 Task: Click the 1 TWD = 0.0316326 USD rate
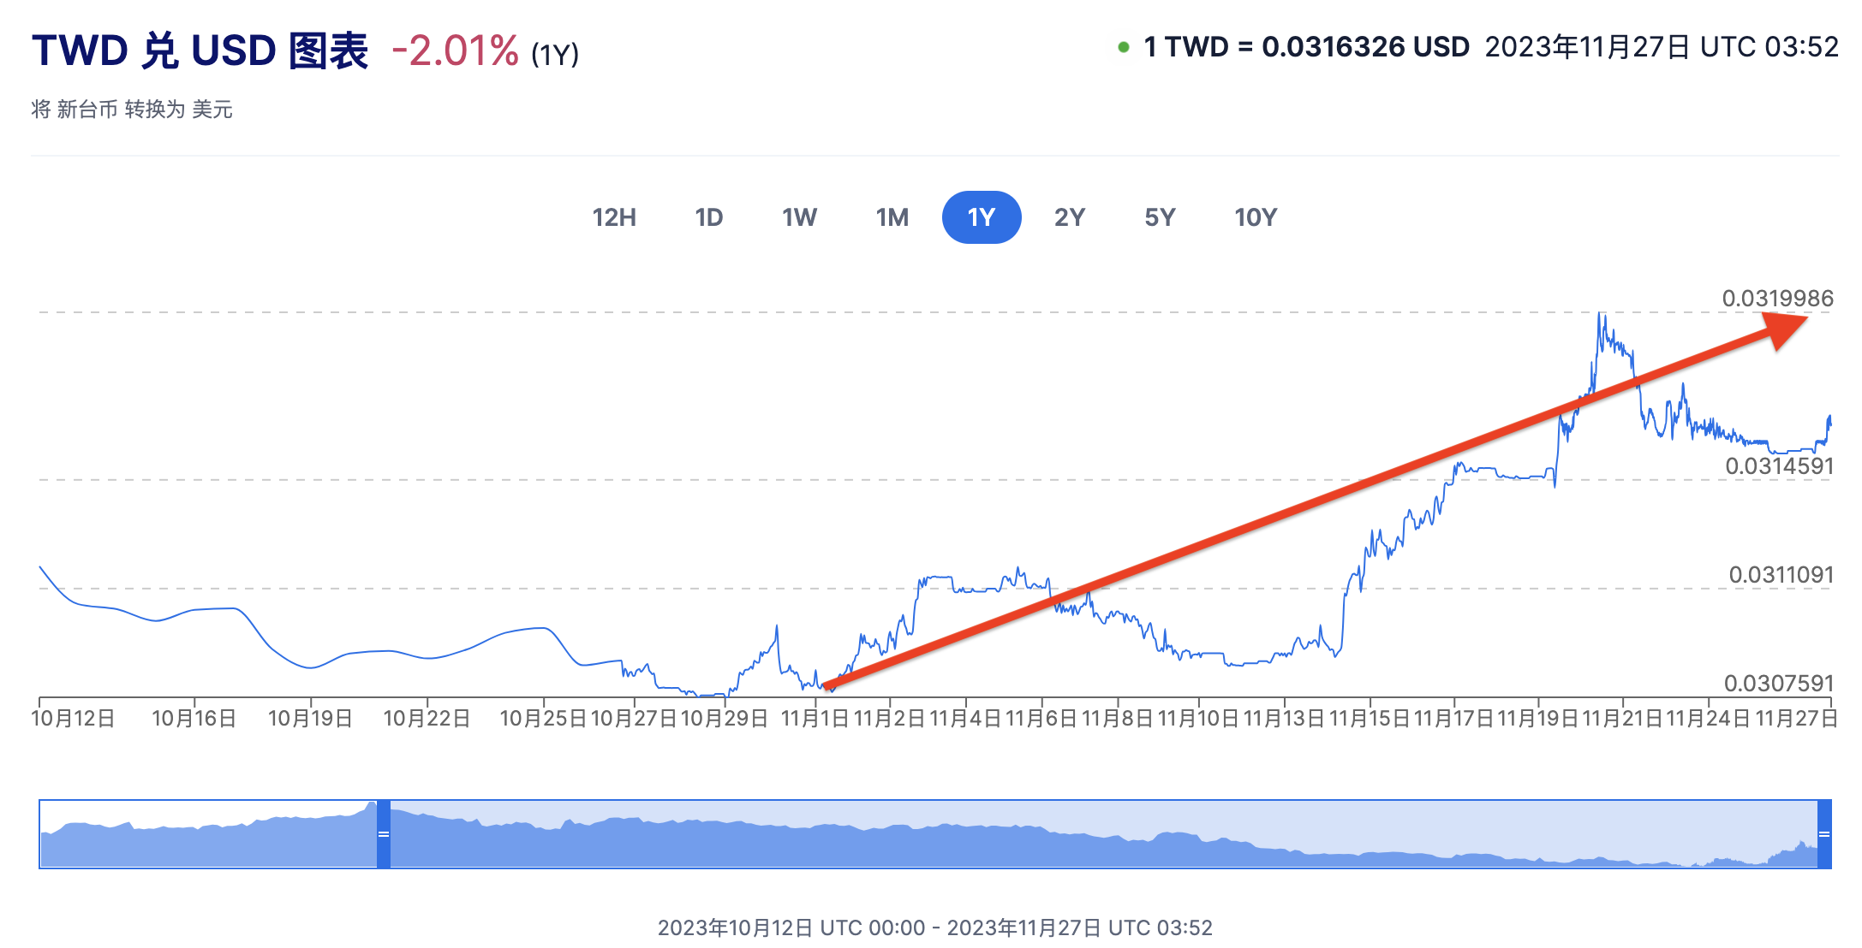[1306, 47]
